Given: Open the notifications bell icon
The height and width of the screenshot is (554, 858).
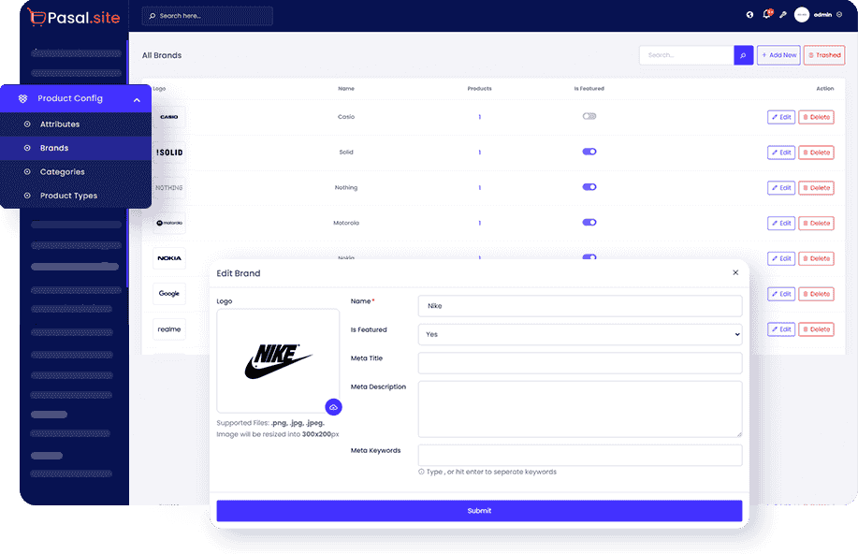Looking at the screenshot, I should tap(766, 15).
